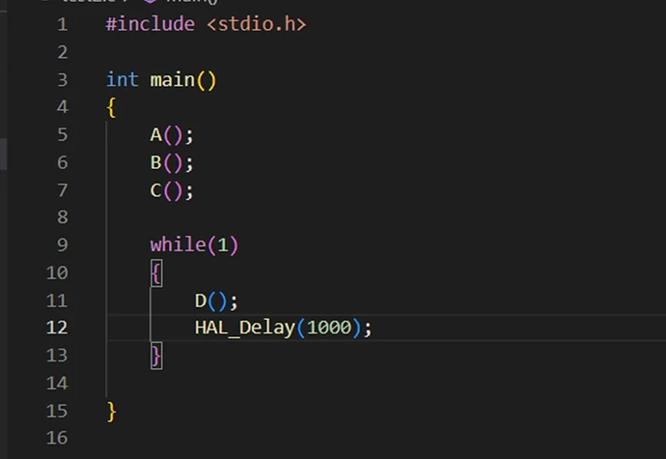Click the while keyword
The image size is (666, 459).
click(x=178, y=245)
